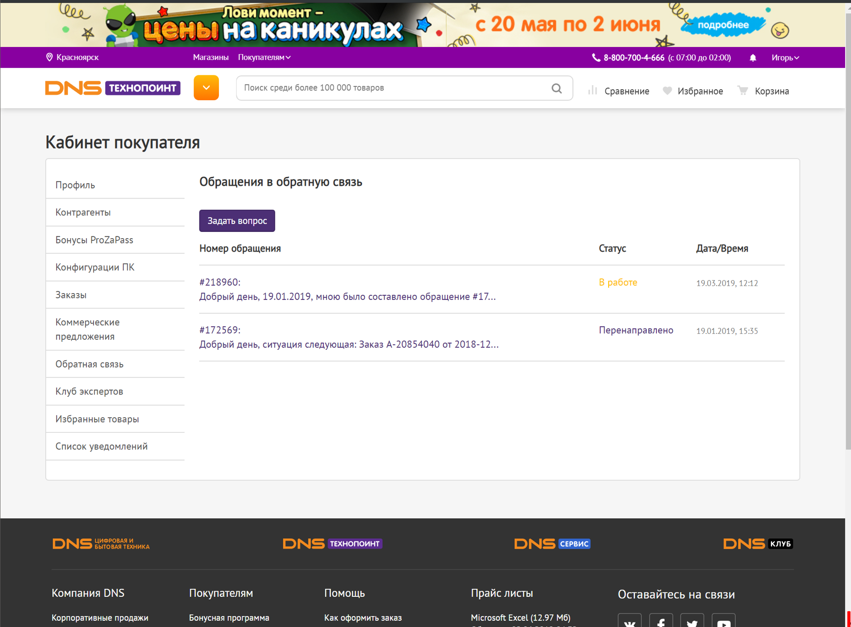Click the 8-800-700-4-666 phone number
The image size is (851, 627).
tap(634, 58)
